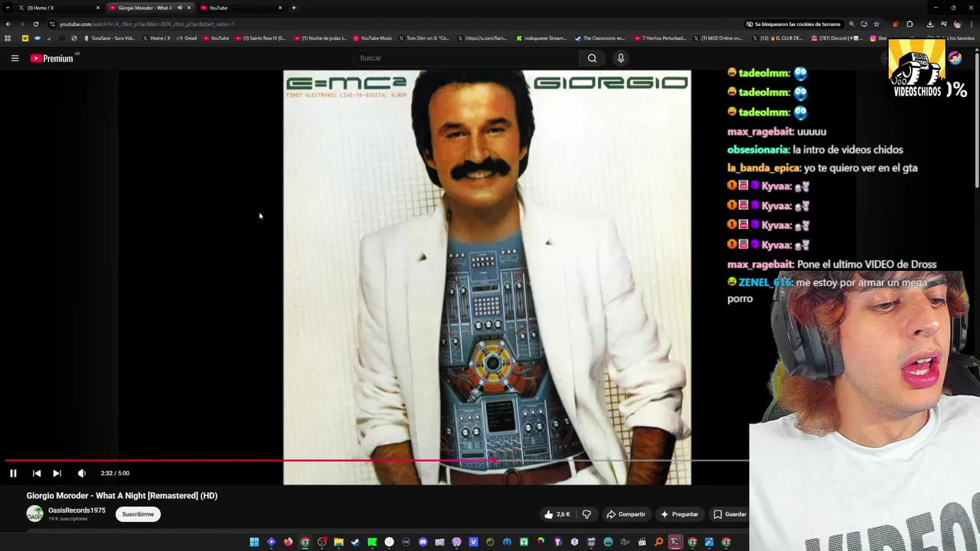The height and width of the screenshot is (551, 980).
Task: Open the browser downloads icon
Action: 929,24
